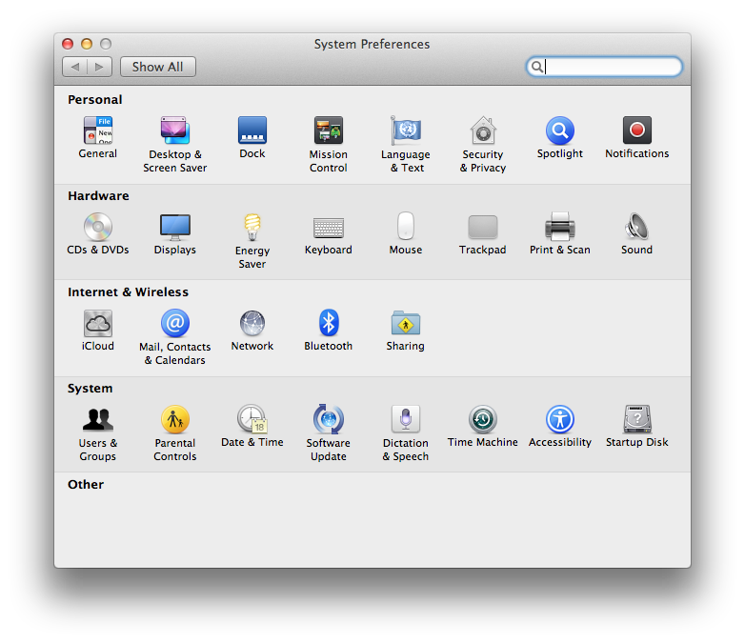Click the forward navigation arrow
745x643 pixels.
[100, 67]
